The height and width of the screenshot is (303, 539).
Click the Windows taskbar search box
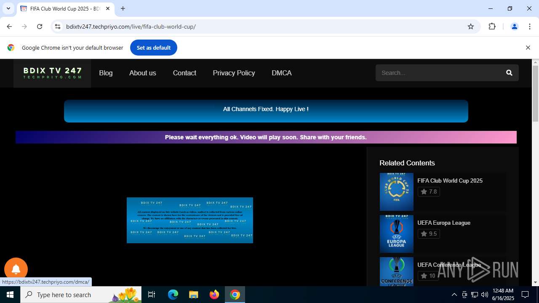point(81,295)
